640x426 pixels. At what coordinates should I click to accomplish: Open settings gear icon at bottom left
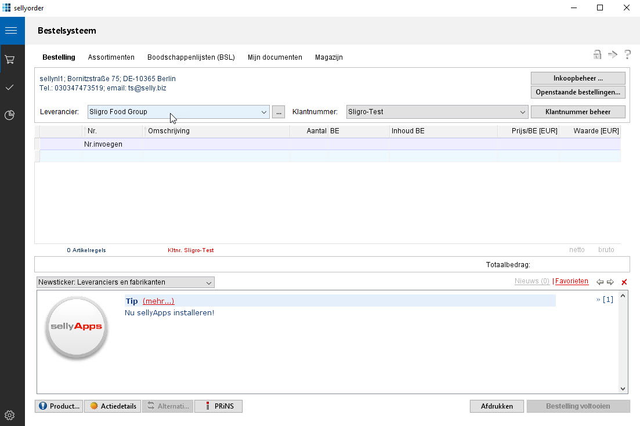click(x=10, y=415)
